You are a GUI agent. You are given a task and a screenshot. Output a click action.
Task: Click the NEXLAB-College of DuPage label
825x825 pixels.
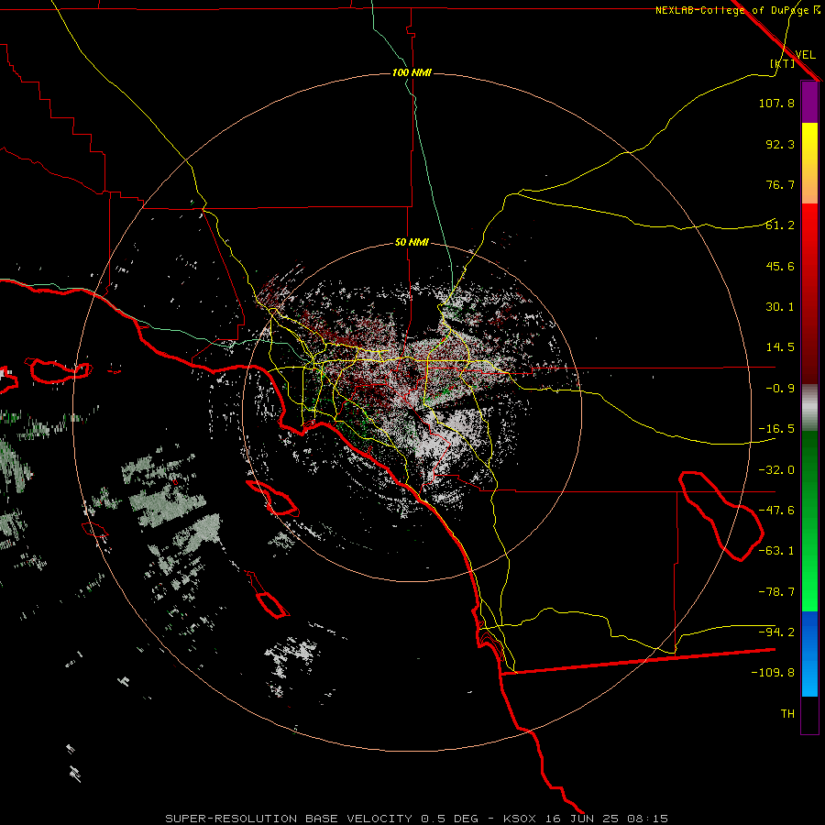(733, 10)
